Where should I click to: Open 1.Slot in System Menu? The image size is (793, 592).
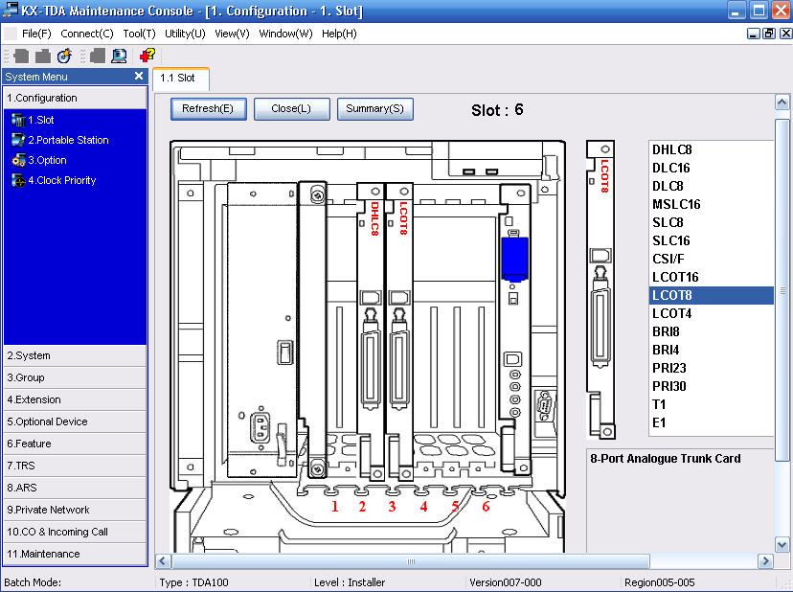(x=33, y=120)
